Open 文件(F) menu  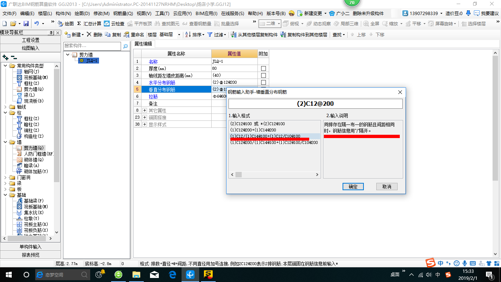10,13
